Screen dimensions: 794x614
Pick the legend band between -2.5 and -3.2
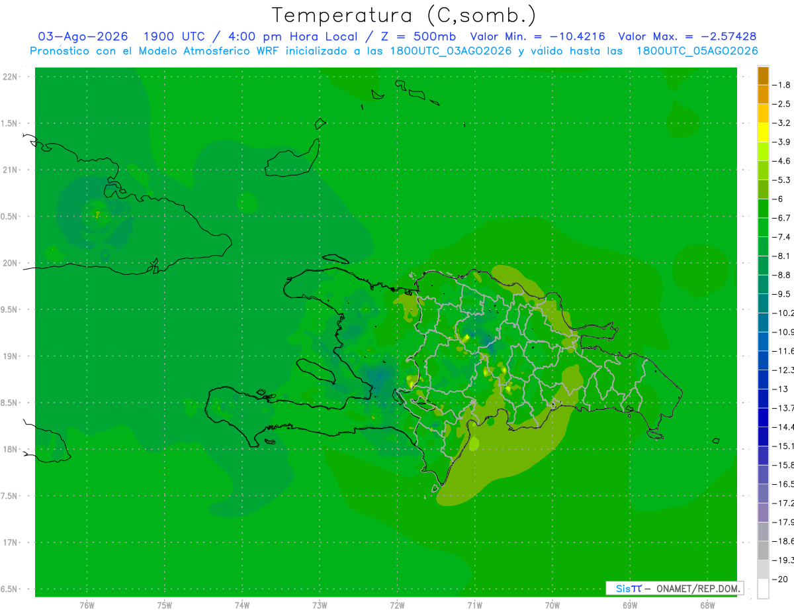point(763,113)
